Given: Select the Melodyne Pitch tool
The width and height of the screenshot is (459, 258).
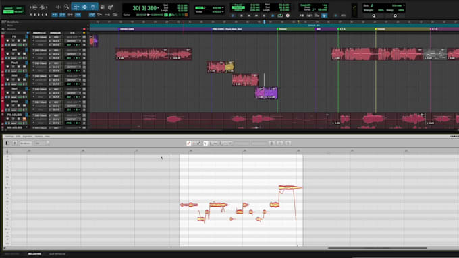Looking at the screenshot, I should pos(210,143).
